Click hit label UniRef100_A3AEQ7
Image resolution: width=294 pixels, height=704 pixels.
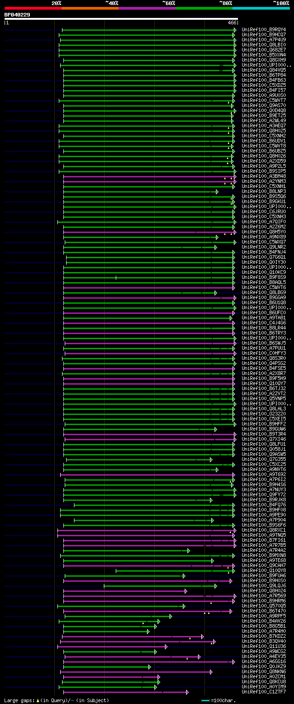click(x=264, y=126)
